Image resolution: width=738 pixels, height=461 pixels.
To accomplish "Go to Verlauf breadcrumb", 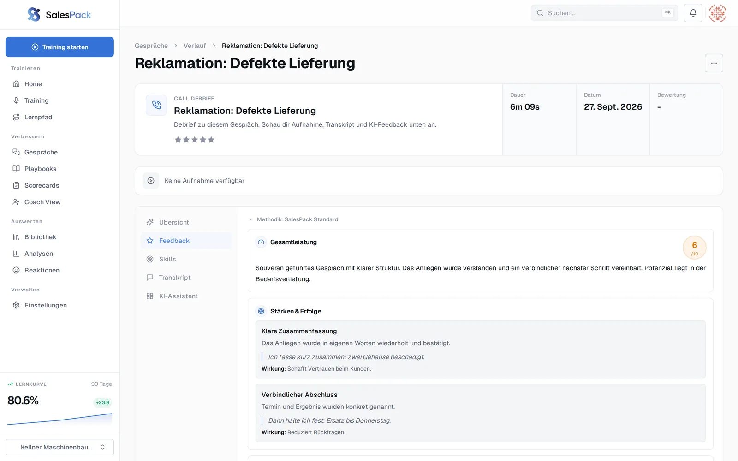I will point(195,46).
